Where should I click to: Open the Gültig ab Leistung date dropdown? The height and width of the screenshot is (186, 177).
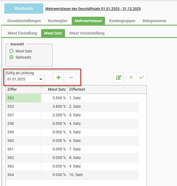[41, 79]
